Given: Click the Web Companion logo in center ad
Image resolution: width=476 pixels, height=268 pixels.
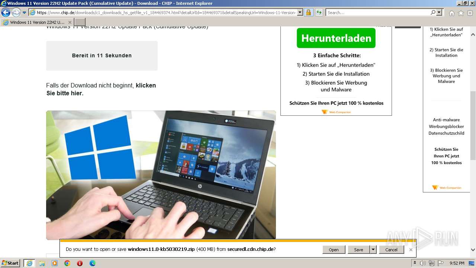Looking at the screenshot, I should [336, 112].
